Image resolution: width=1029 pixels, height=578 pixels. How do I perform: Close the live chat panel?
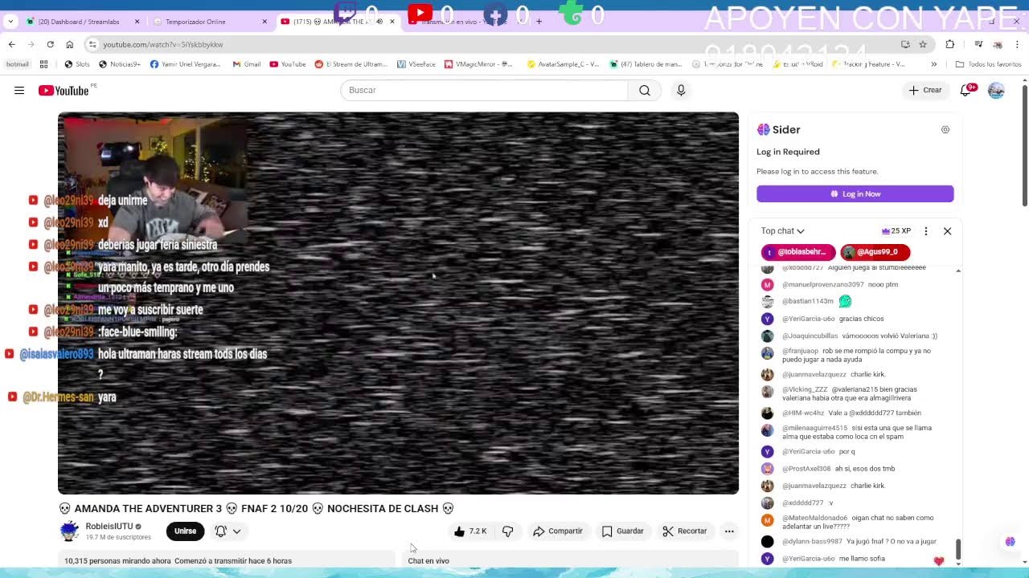(947, 231)
